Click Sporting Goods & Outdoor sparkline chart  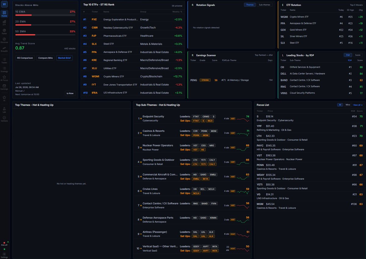(243, 163)
